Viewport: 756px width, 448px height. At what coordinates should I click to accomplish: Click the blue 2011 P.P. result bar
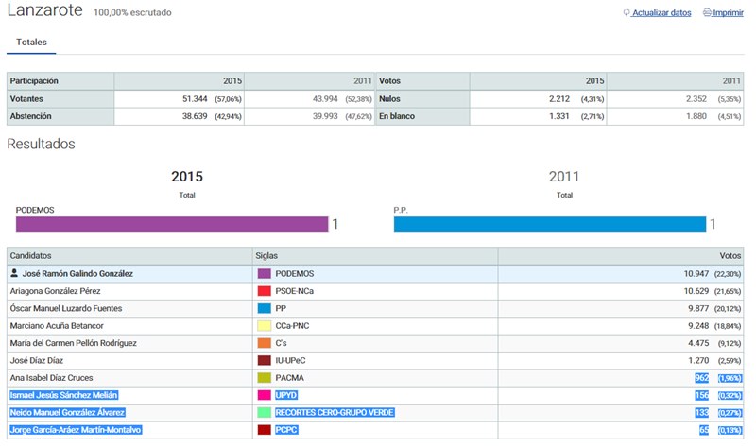[x=549, y=224]
